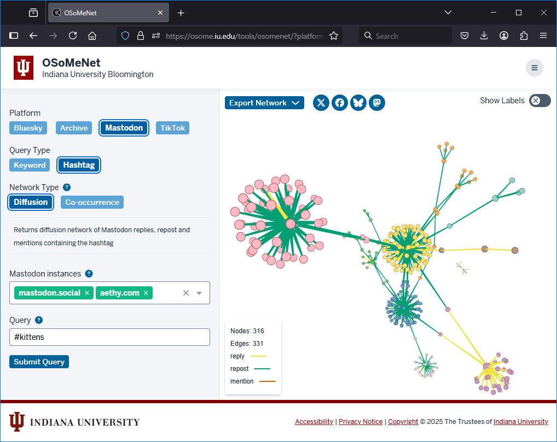
Task: Toggle the browser sidebar
Action: point(14,36)
